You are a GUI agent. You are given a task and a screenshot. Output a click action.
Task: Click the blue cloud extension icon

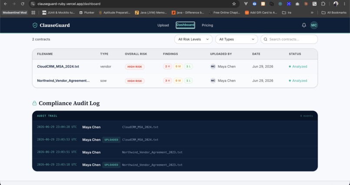pyautogui.click(x=254, y=4)
